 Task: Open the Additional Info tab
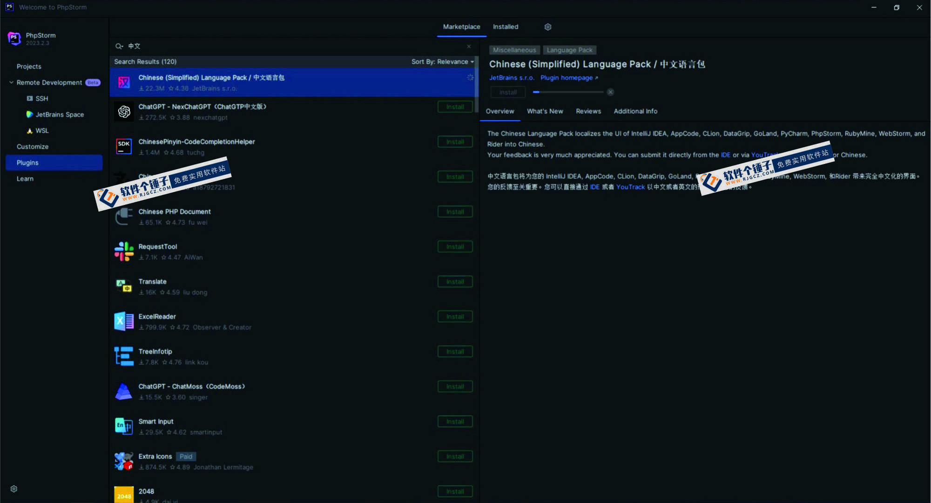coord(635,111)
